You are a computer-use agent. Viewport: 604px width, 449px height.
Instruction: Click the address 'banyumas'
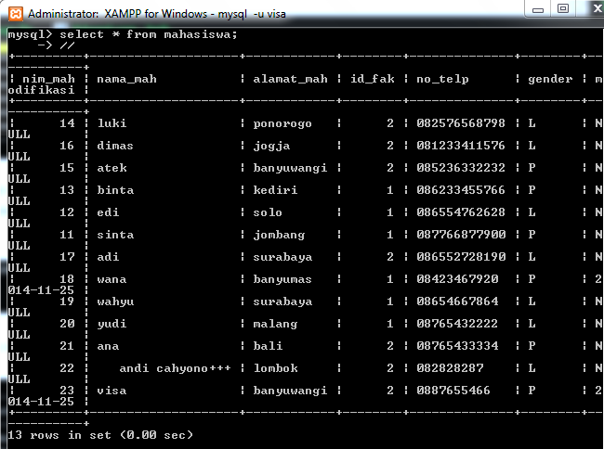[282, 279]
